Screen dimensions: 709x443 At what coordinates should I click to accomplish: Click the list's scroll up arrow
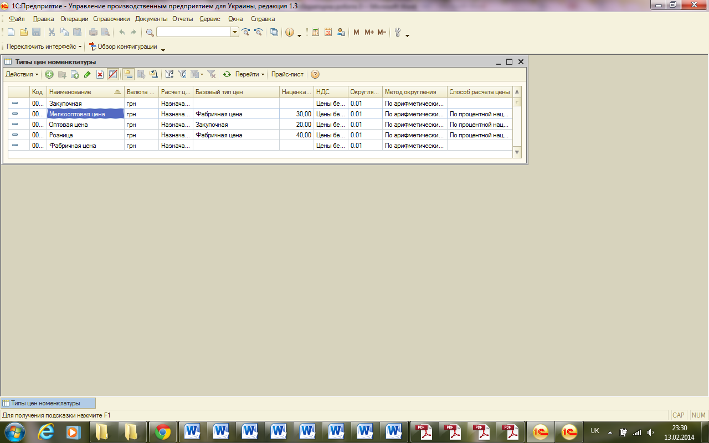coord(517,91)
